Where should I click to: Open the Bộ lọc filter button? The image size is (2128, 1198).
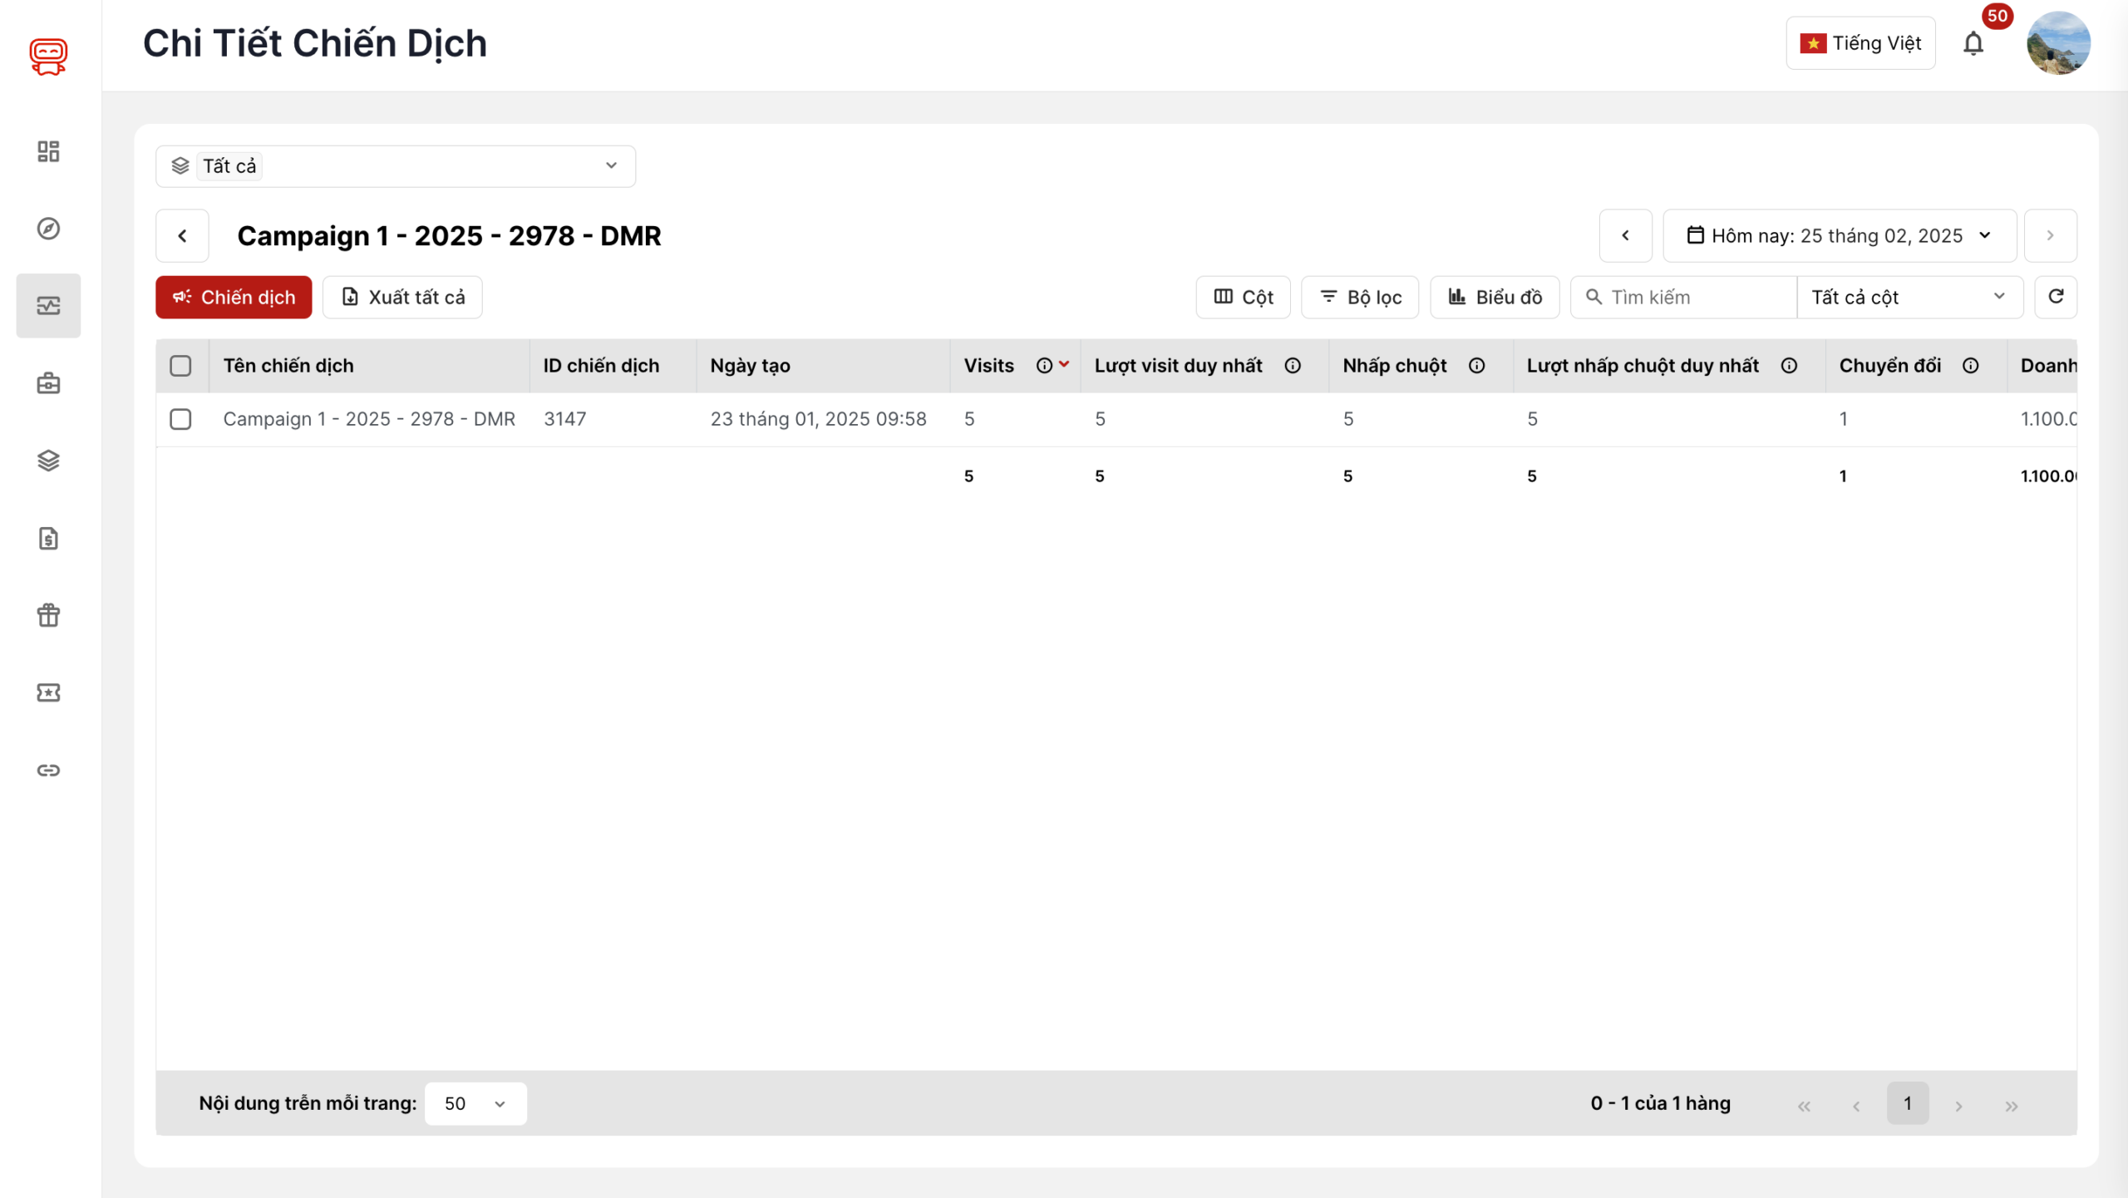click(x=1360, y=297)
